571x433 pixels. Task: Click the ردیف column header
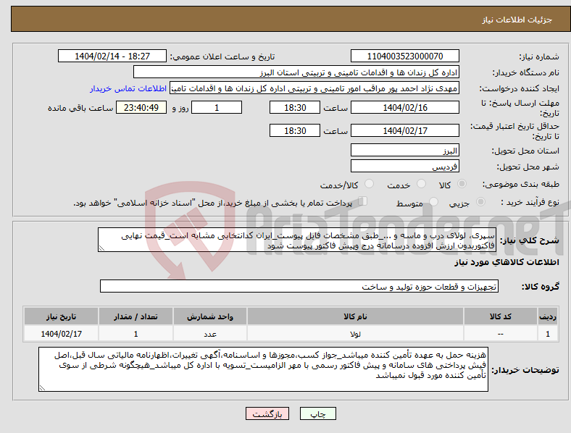click(x=548, y=316)
